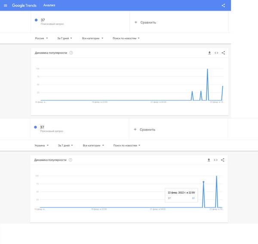The width and height of the screenshot is (258, 244).
Task: Click help icon next to lower Динамика популярности
Action: point(71,160)
